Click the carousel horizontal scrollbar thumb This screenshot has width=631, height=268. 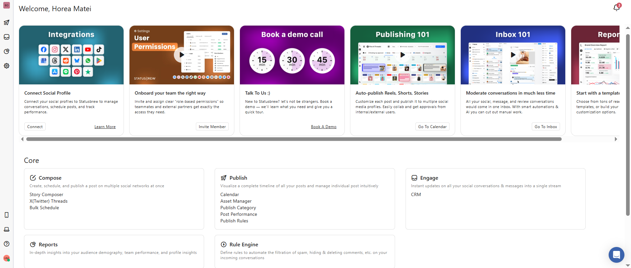click(294, 139)
